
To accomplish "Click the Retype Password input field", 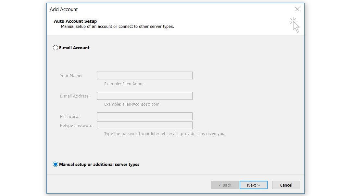I will coord(144,125).
